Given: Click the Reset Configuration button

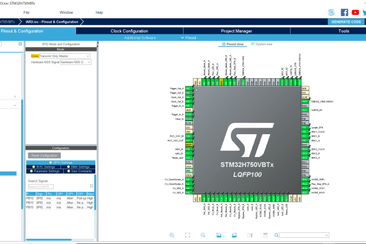Looking at the screenshot, I should (x=44, y=155).
